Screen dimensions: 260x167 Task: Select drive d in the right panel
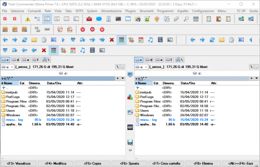pos(149,60)
